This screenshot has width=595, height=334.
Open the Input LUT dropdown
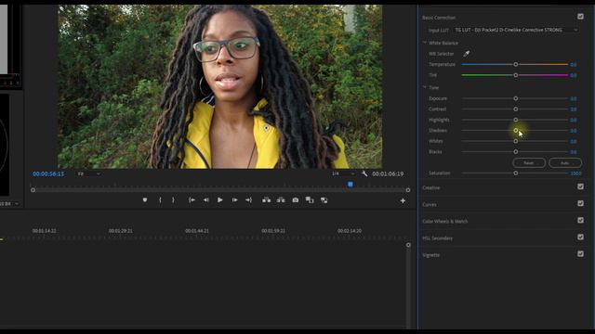[516, 30]
